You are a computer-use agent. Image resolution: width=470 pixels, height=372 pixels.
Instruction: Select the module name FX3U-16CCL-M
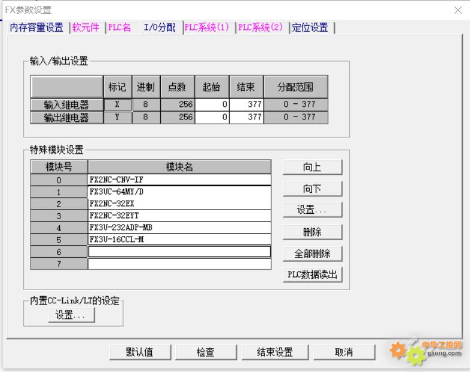pos(179,239)
